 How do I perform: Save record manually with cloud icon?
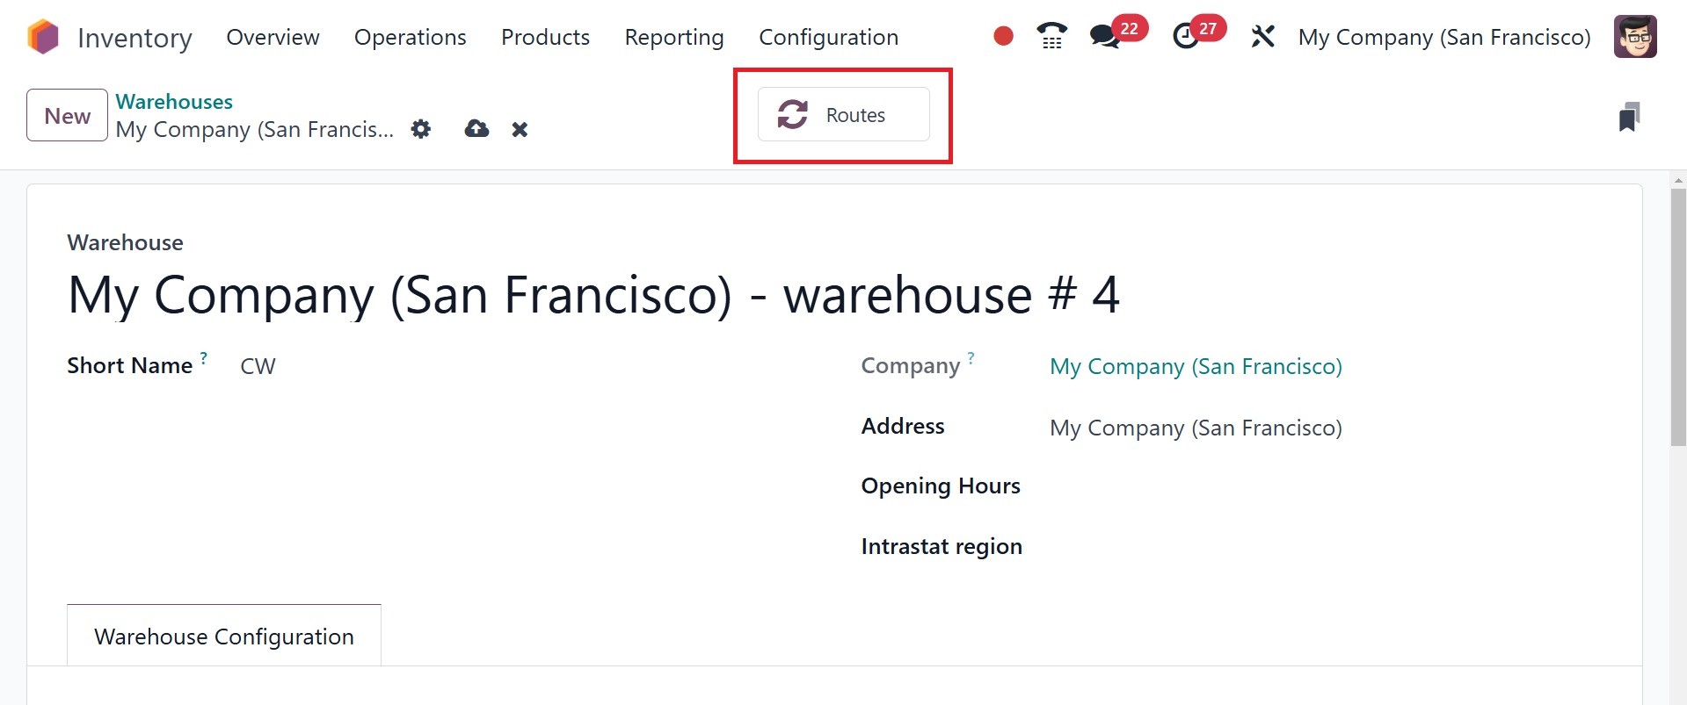tap(476, 129)
